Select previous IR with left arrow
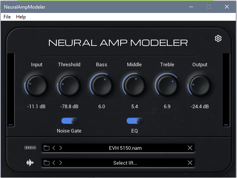Viewport: 237px width, 178px height. click(54, 163)
